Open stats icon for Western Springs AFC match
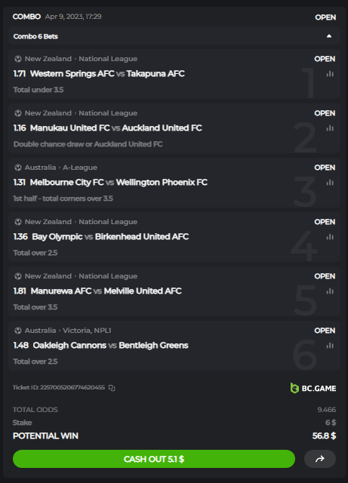Viewport: 348px width, 483px height. tap(330, 74)
